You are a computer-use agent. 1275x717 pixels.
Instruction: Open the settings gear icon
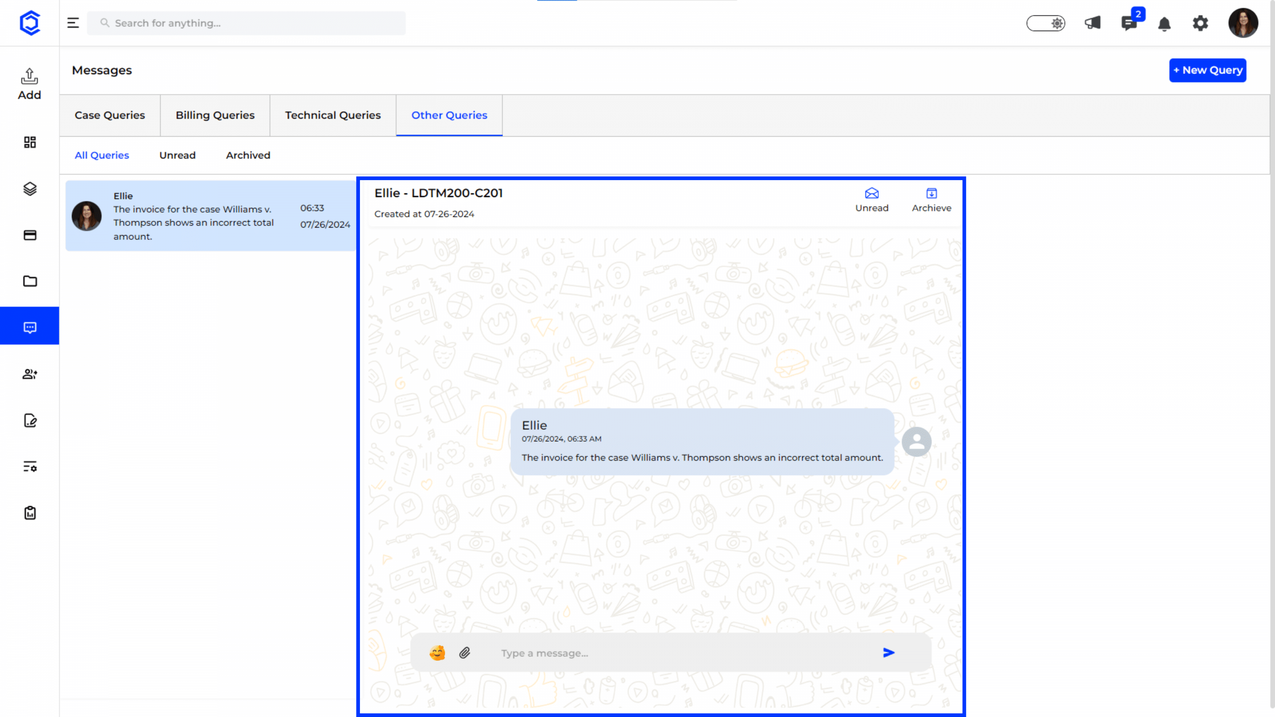[1200, 23]
